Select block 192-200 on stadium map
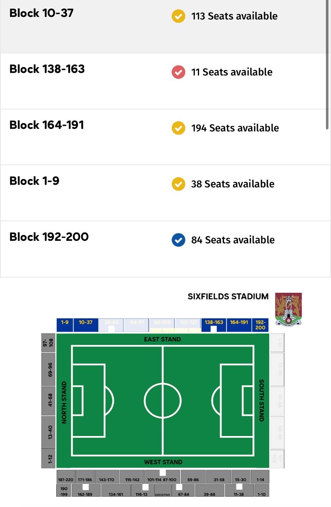Viewport: 331px width, 507px height. [x=260, y=325]
